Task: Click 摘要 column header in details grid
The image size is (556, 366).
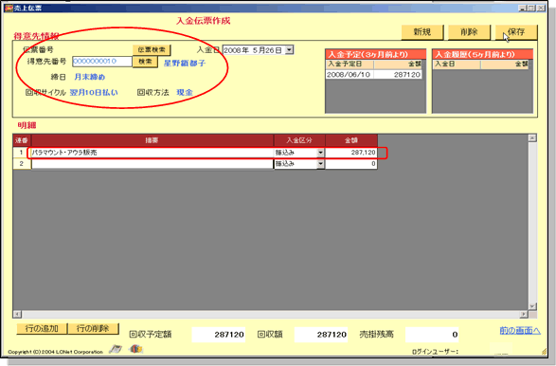Action: click(152, 140)
